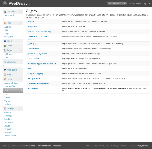Choose the Blogger importer
This screenshot has height=149, width=152.
[x=32, y=21]
